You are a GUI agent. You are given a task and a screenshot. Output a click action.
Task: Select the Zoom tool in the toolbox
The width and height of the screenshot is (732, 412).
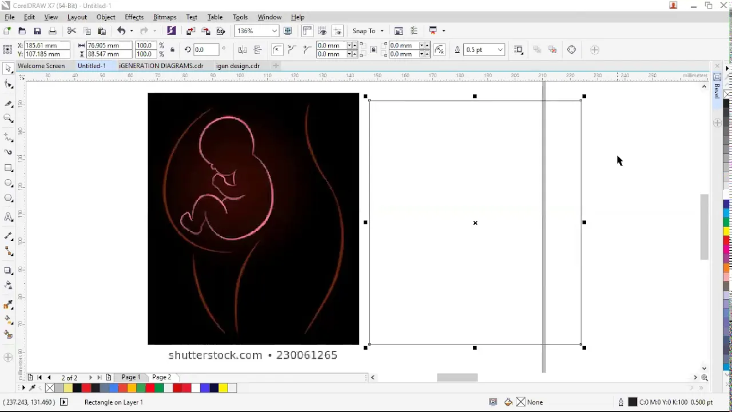(x=8, y=118)
